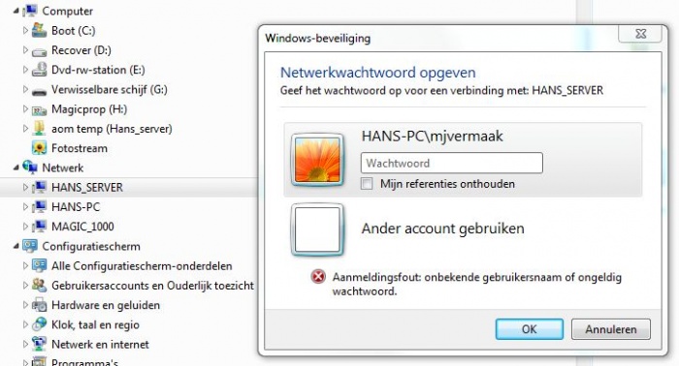Cancel the dialog with Annuleren
Image resolution: width=679 pixels, height=366 pixels.
[610, 329]
